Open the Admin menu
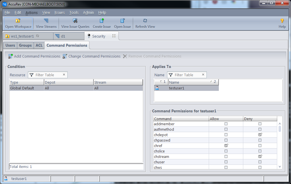The height and width of the screenshot is (184, 291). pos(88,13)
